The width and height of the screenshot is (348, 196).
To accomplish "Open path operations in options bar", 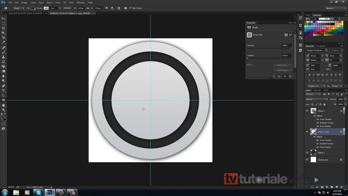I will 107,8.
